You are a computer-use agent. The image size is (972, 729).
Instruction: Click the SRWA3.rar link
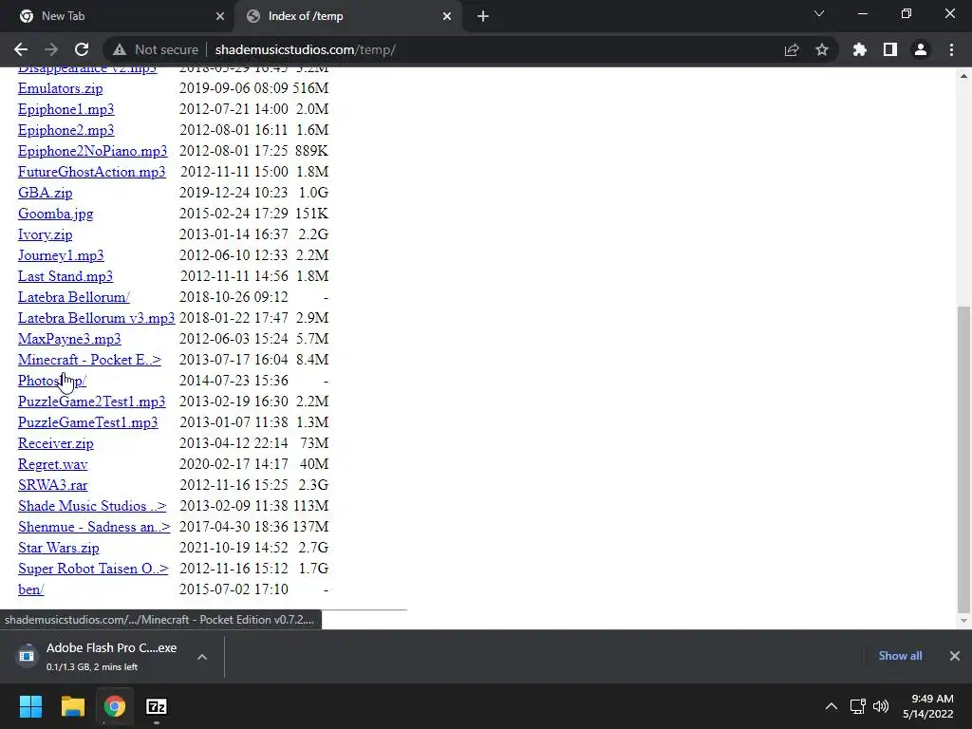53,485
